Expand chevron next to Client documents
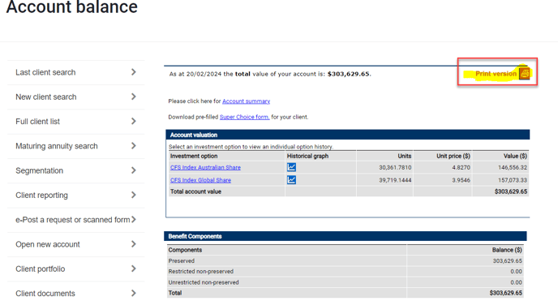 click(x=134, y=293)
